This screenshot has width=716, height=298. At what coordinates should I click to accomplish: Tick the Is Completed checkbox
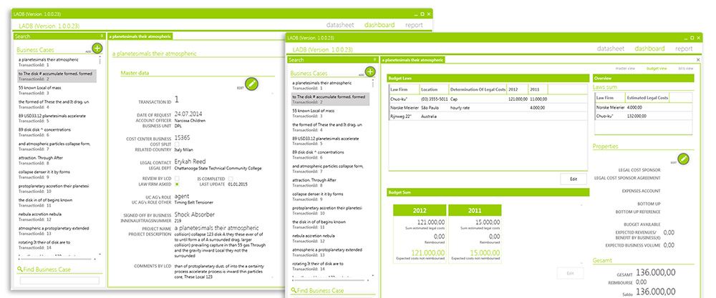click(x=230, y=178)
